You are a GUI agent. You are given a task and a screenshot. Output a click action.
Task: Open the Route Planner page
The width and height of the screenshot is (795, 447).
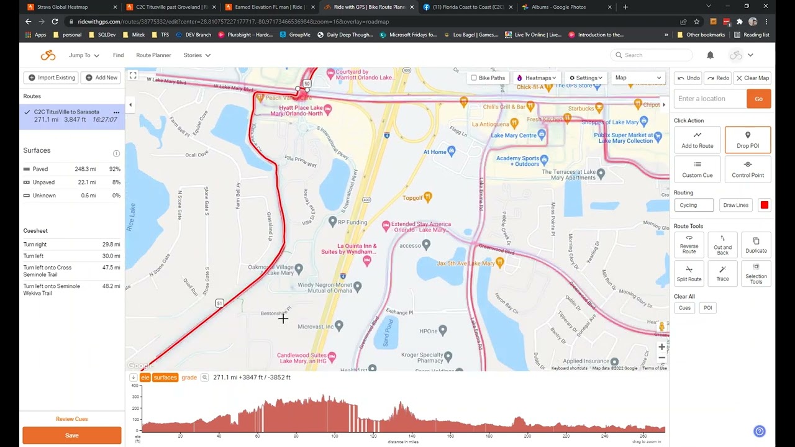pos(153,55)
